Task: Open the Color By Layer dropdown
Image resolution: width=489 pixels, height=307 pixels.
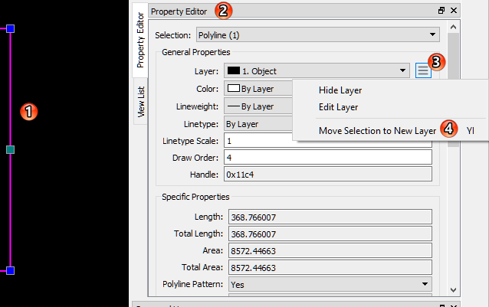Action: pyautogui.click(x=259, y=89)
